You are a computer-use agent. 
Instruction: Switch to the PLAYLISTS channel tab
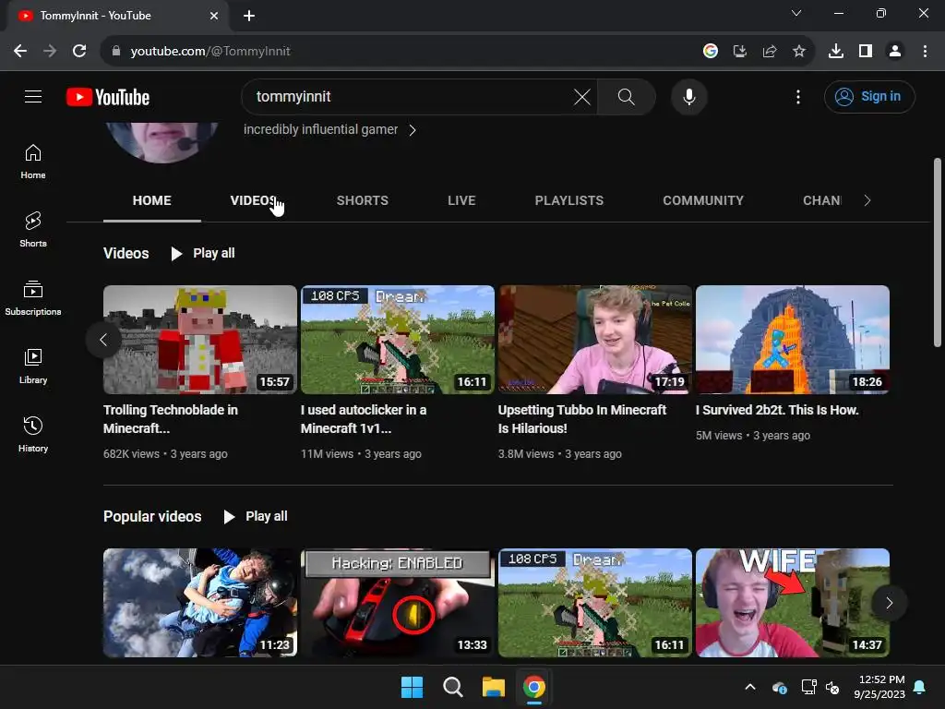(568, 200)
